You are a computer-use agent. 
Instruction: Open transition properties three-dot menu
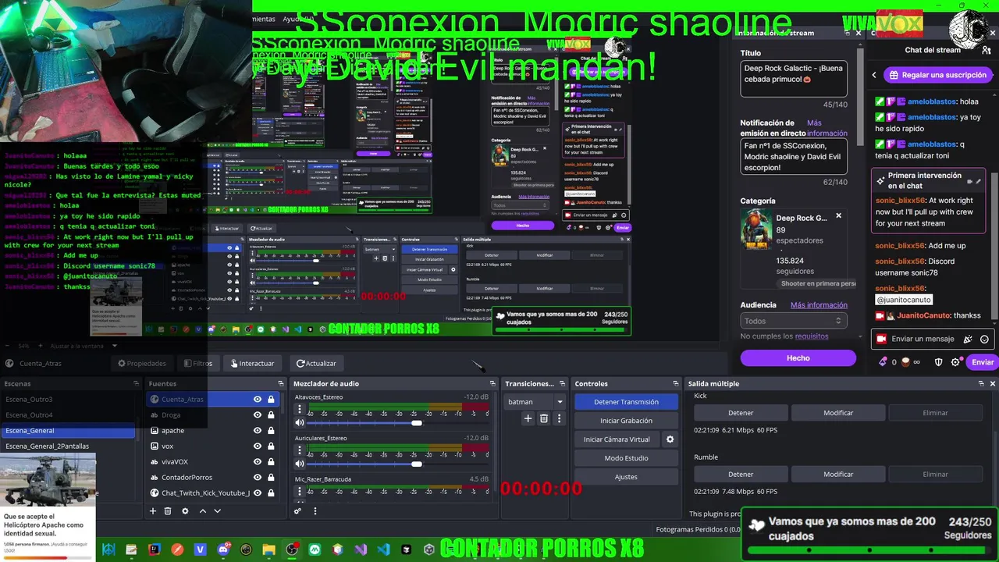coord(560,418)
